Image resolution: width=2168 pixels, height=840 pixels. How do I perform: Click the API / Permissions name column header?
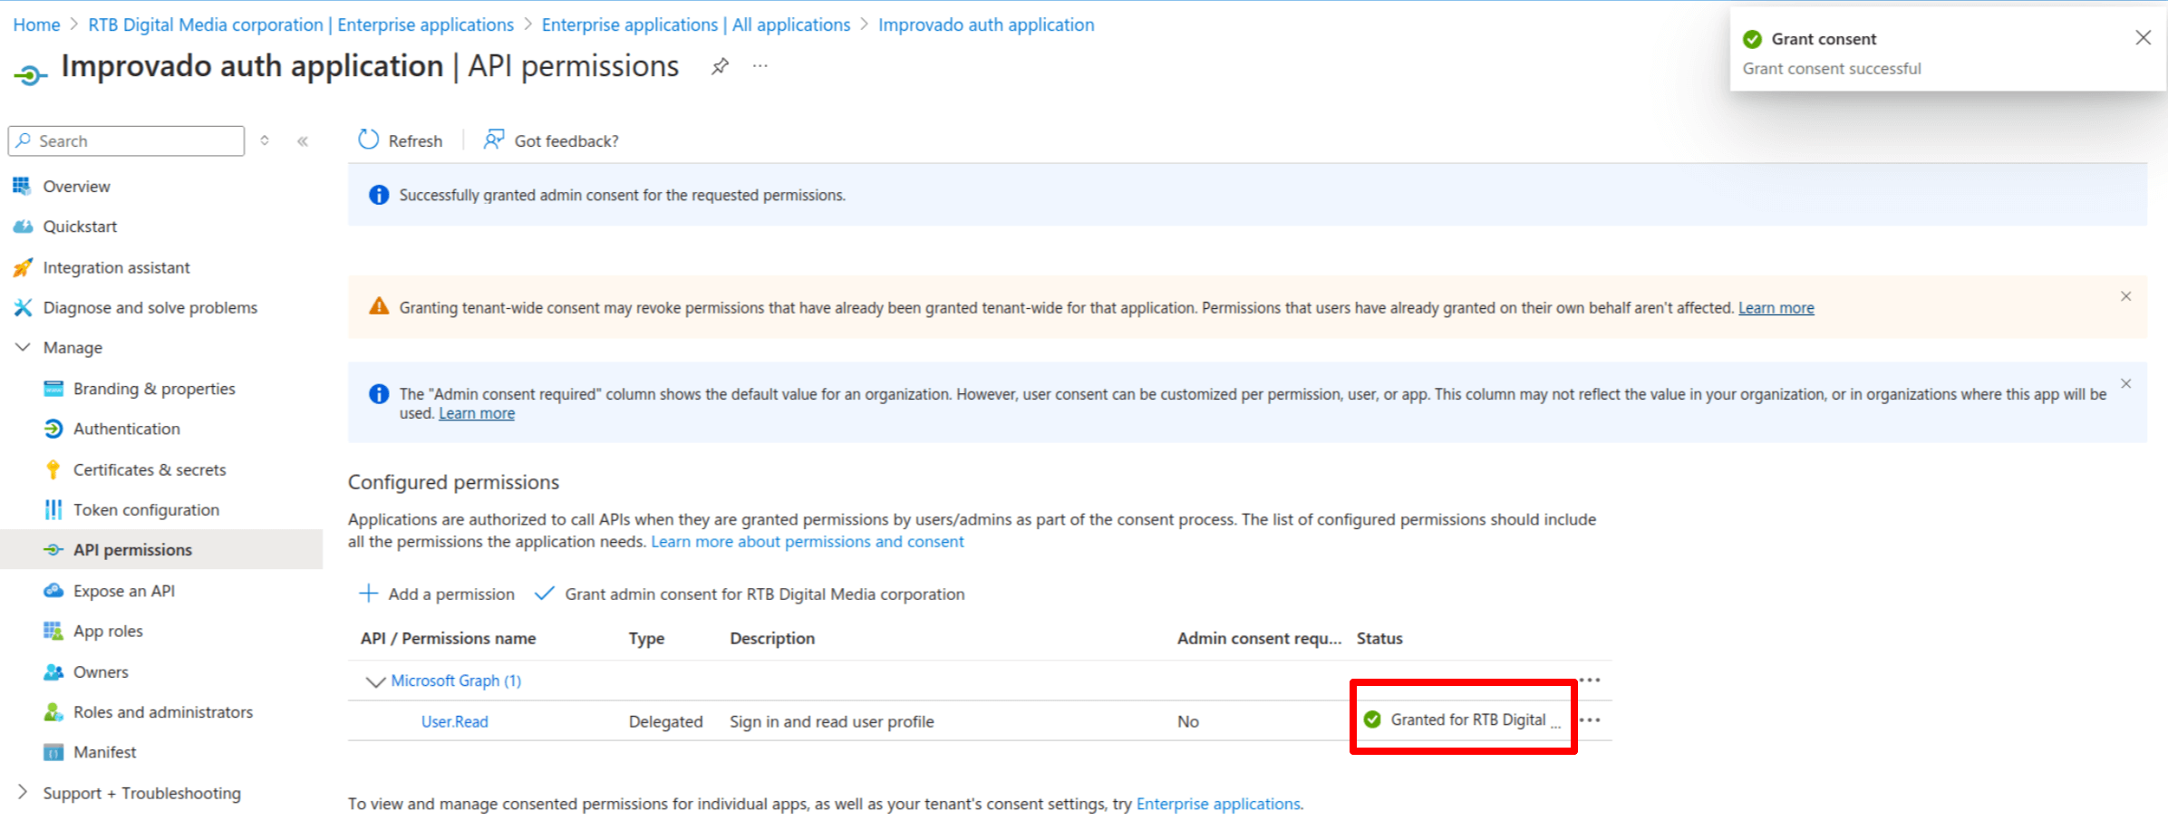pyautogui.click(x=448, y=638)
